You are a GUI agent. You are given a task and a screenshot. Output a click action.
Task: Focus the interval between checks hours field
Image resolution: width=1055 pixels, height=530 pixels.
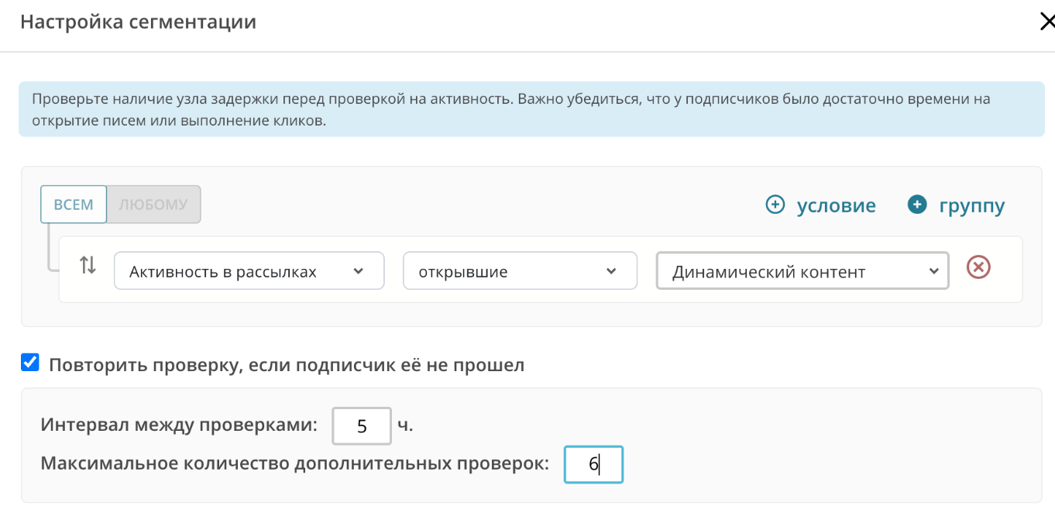click(362, 425)
